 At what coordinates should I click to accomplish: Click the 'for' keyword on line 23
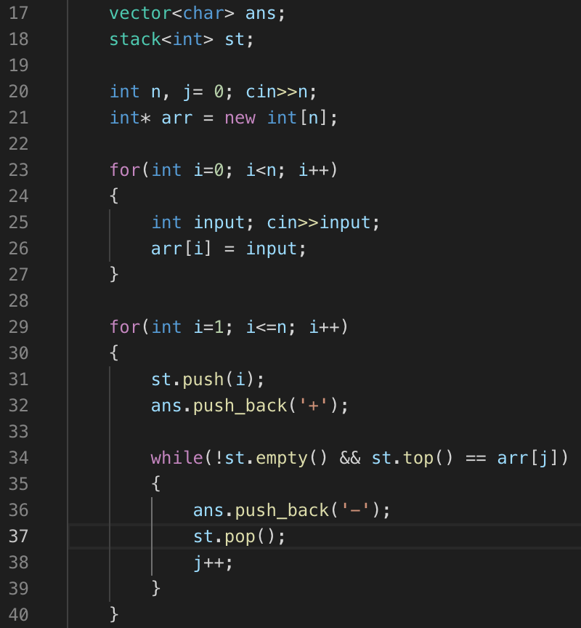[125, 170]
